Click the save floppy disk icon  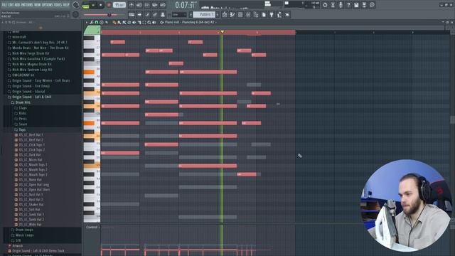pyautogui.click(x=356, y=5)
